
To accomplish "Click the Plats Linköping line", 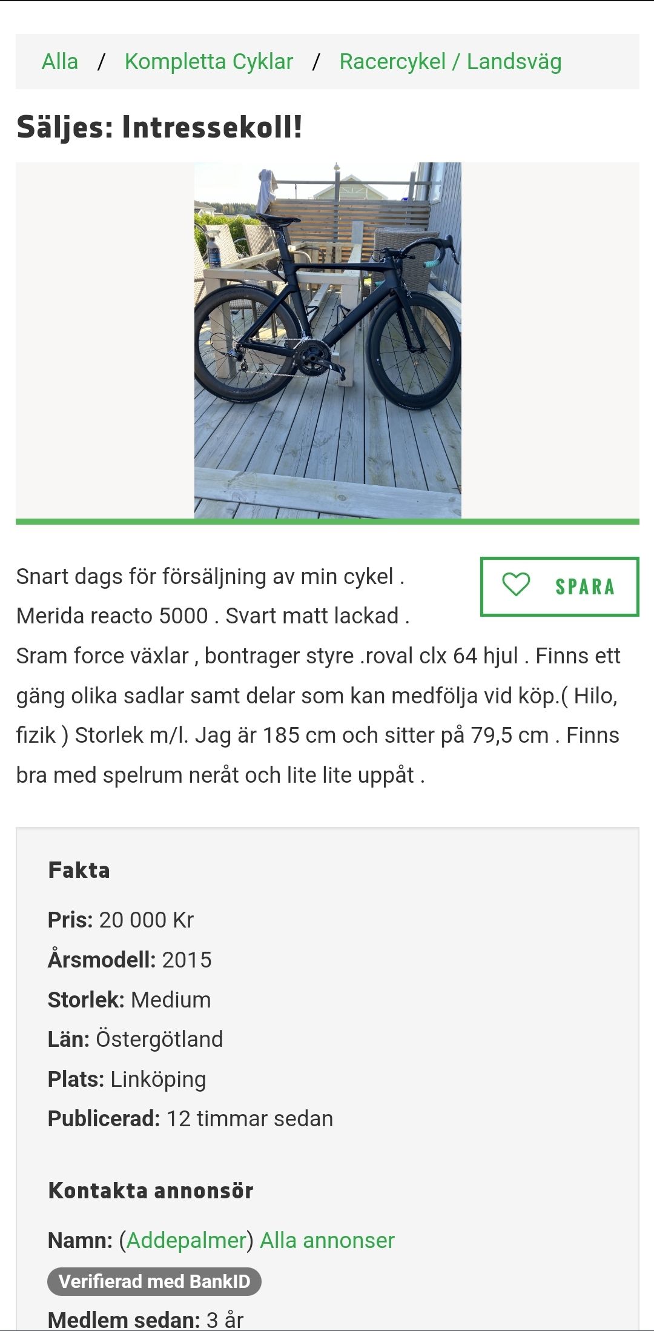I will coord(127,1079).
